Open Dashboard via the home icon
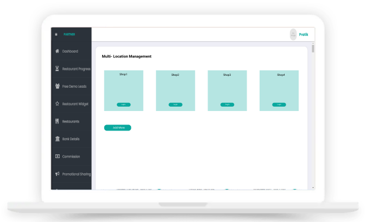The image size is (372, 222). [57, 51]
